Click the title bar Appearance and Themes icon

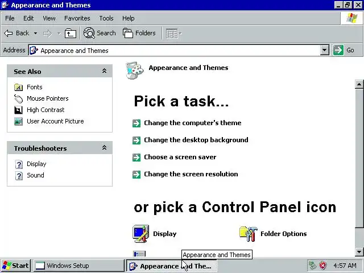[5, 5]
